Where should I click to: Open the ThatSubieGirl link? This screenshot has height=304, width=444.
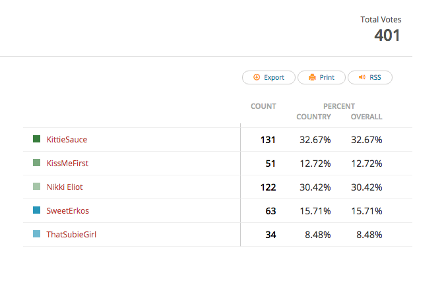click(71, 235)
